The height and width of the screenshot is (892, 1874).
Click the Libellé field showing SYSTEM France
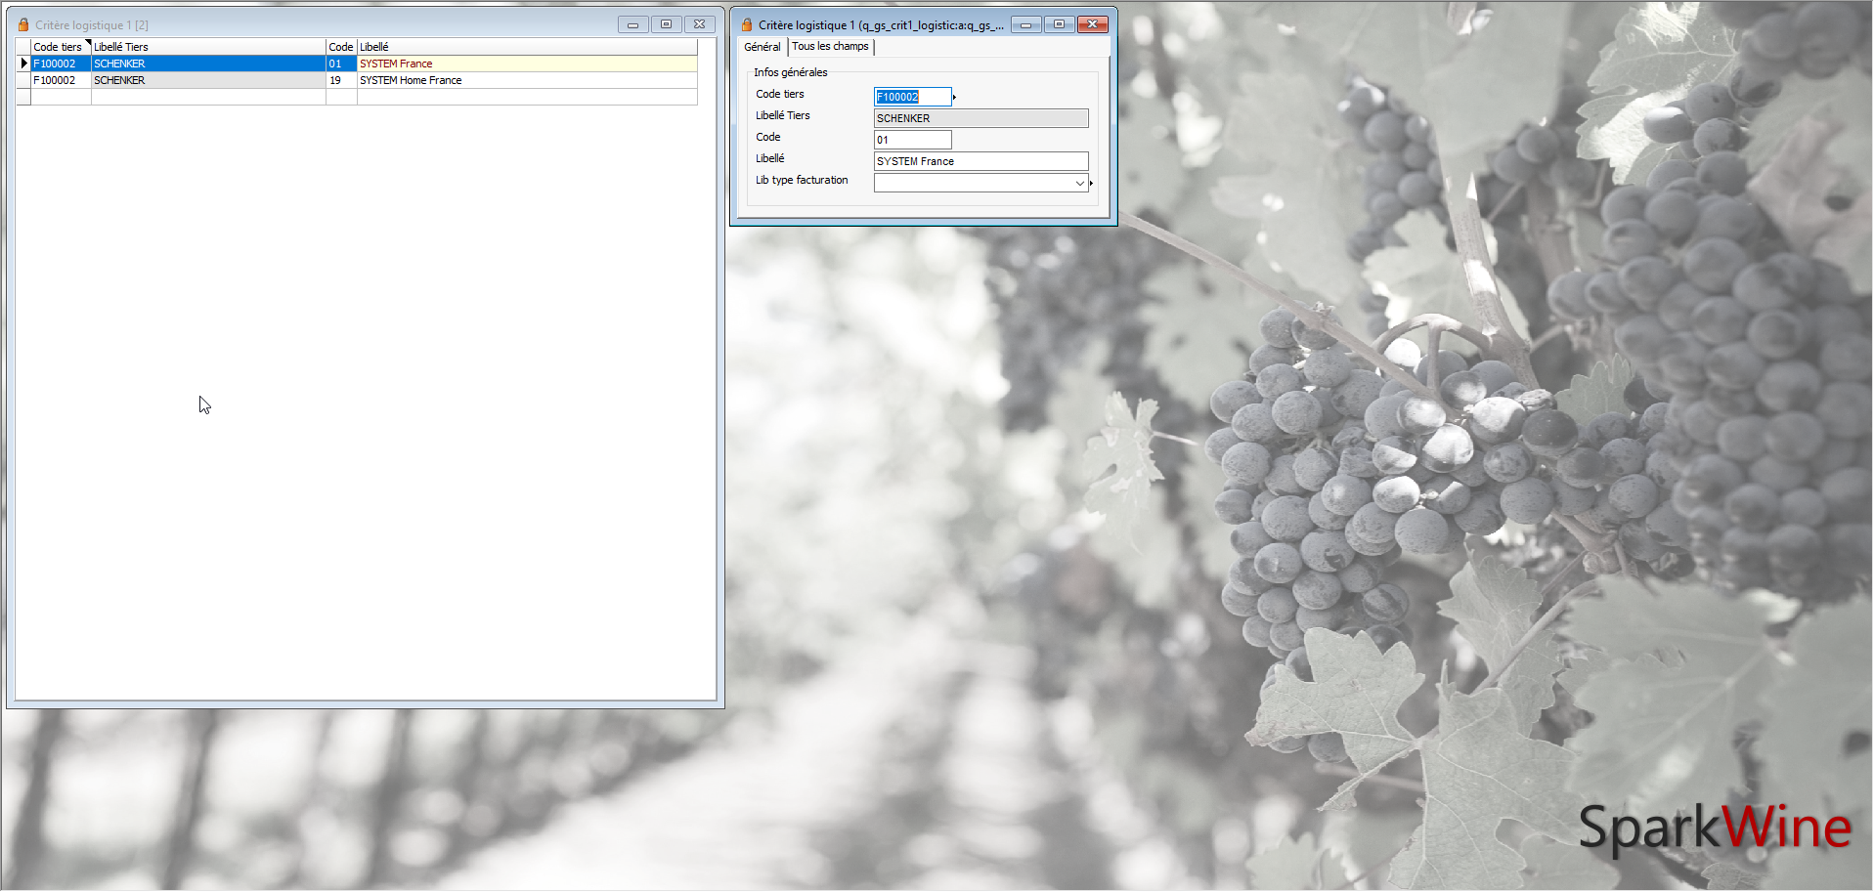[x=980, y=161]
